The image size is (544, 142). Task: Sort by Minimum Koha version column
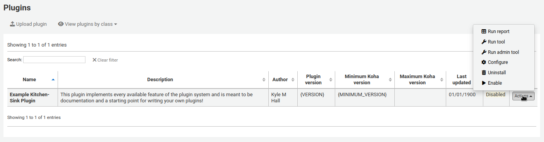[x=365, y=80]
